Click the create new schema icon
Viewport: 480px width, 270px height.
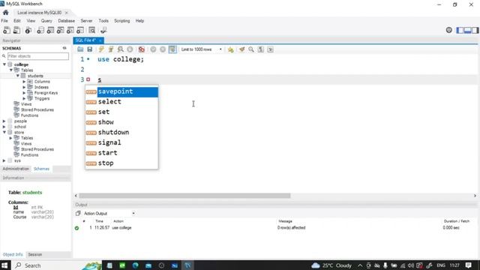[x=40, y=30]
